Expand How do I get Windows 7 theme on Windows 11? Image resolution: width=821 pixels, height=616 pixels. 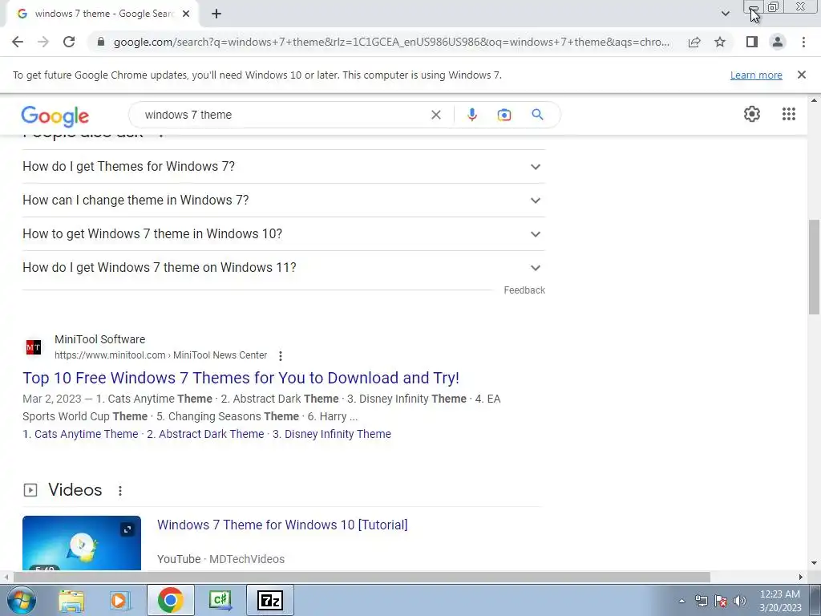pos(284,267)
